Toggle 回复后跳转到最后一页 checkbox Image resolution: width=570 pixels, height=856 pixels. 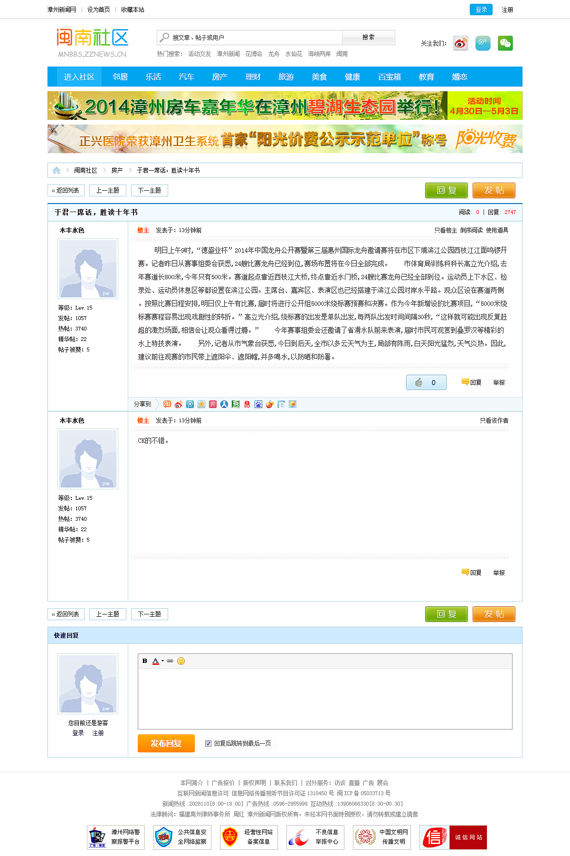[208, 743]
